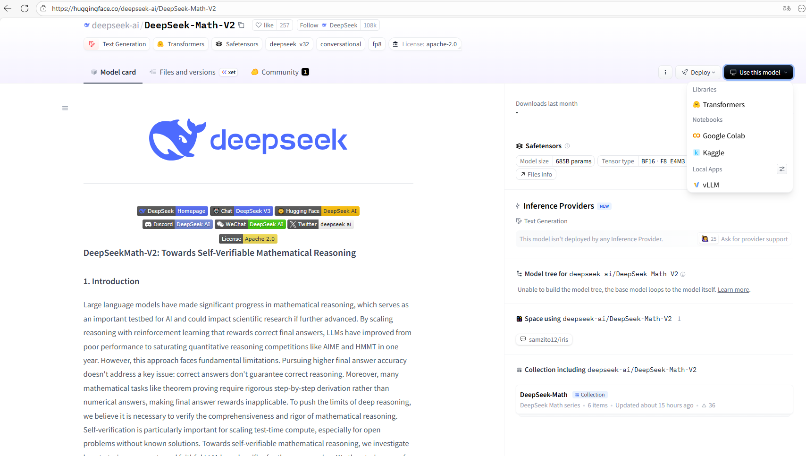The image size is (806, 456).
Task: Open the table of contents hamburger icon
Action: [65, 108]
